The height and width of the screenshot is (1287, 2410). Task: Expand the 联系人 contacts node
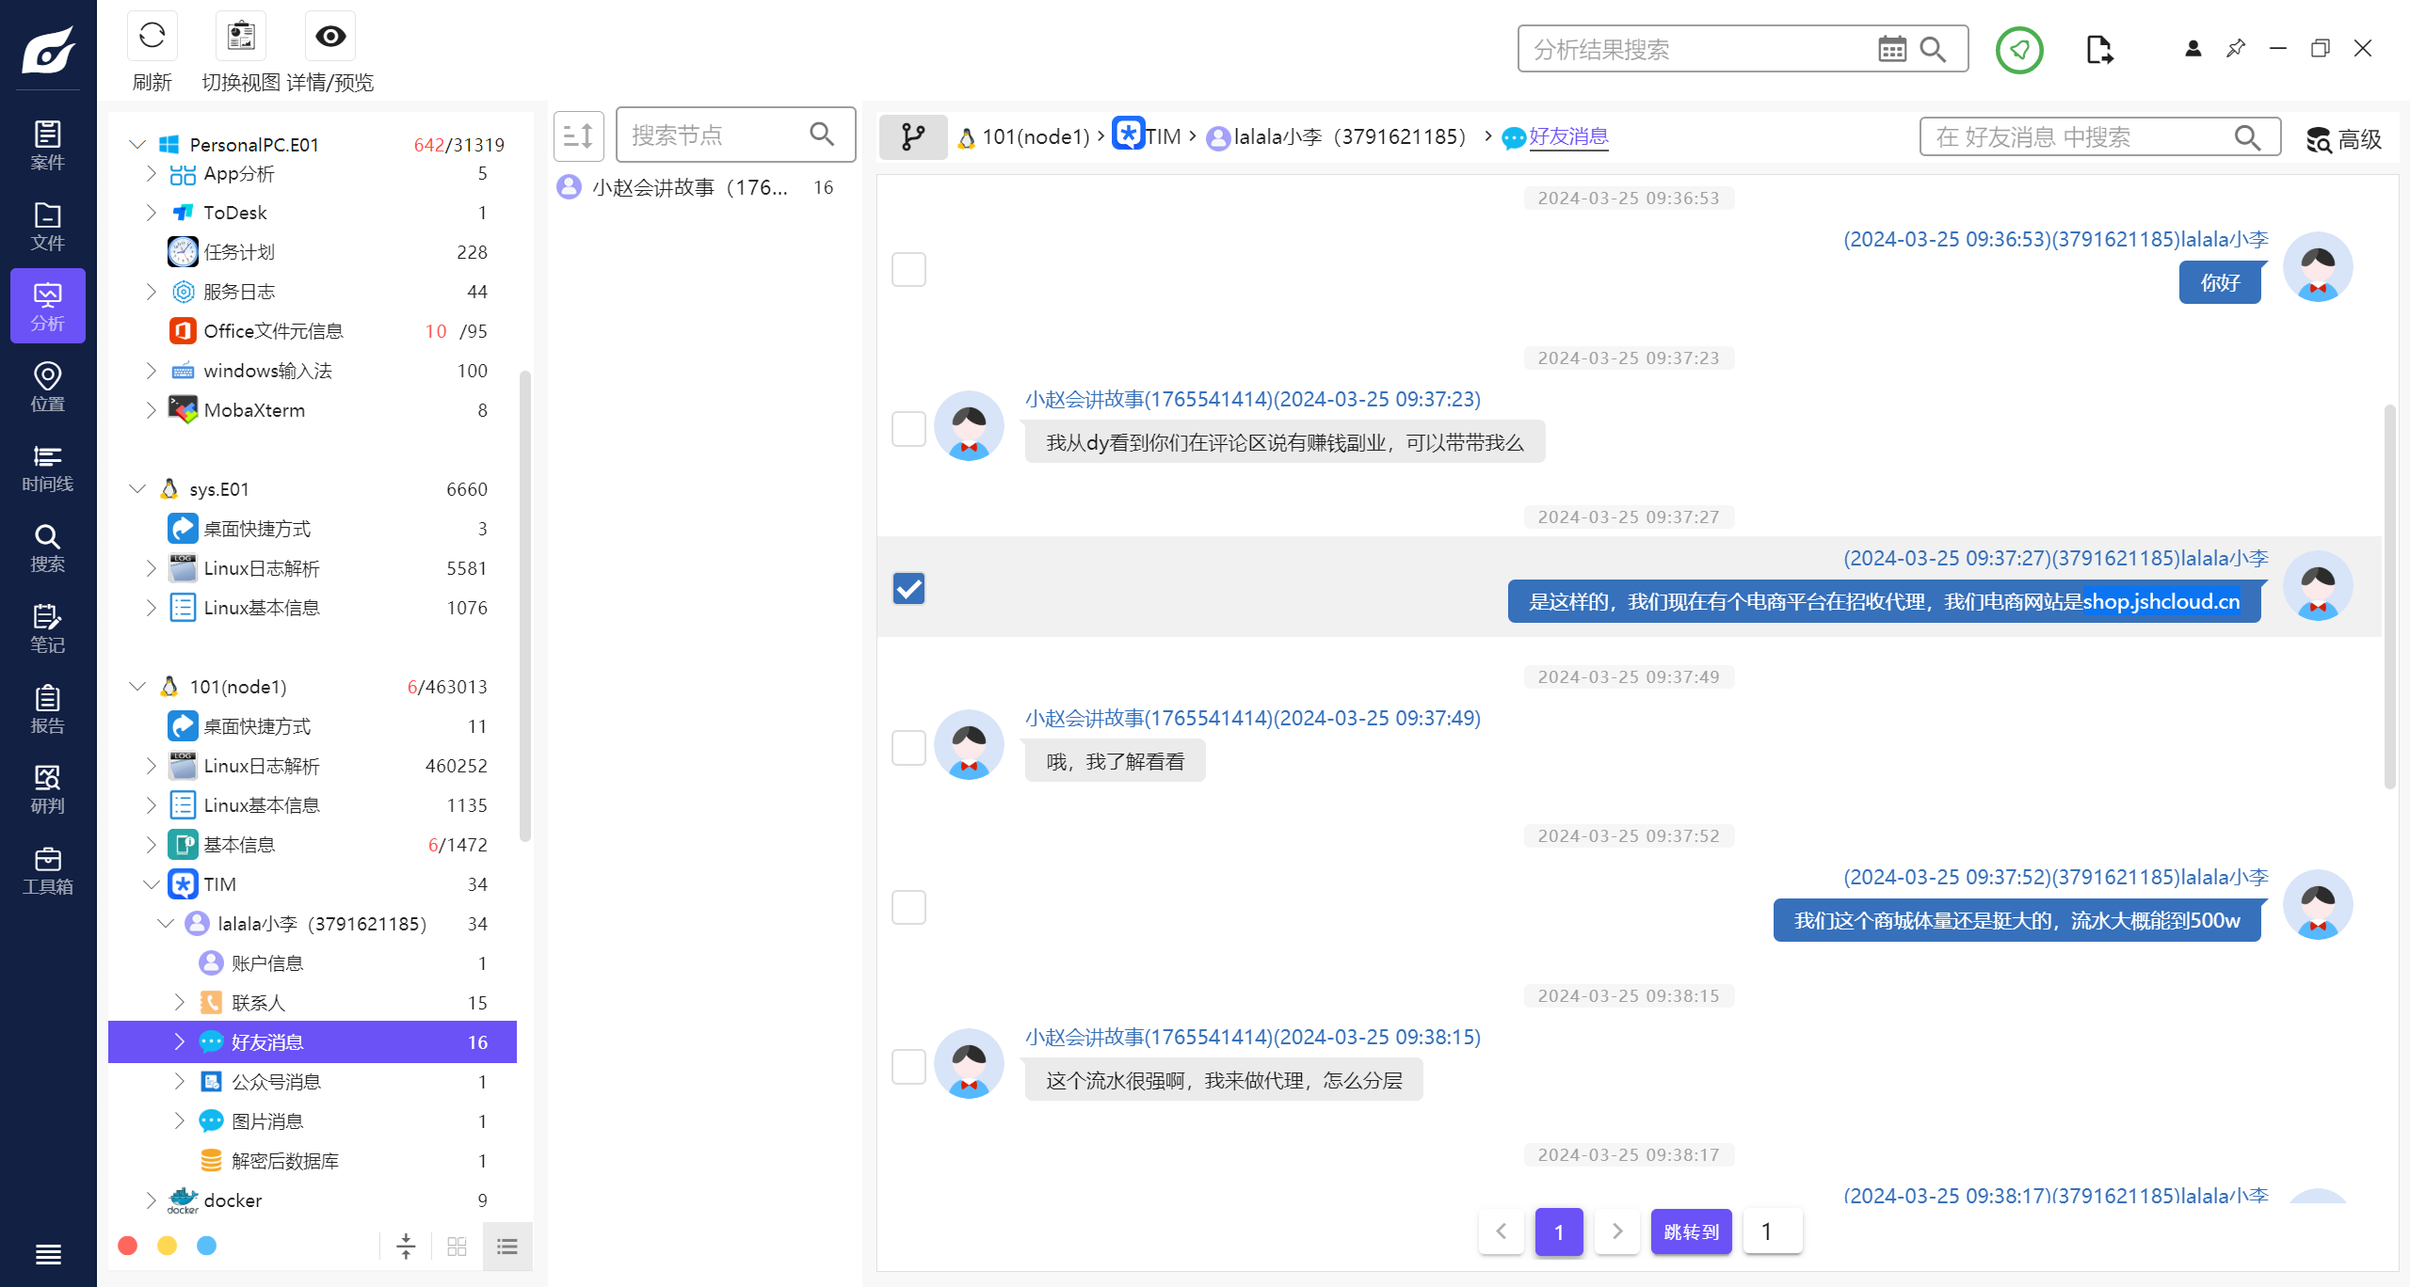tap(179, 1003)
